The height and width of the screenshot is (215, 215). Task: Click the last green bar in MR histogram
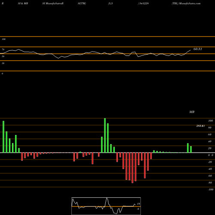point(191,150)
